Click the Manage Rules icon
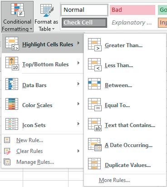The height and width of the screenshot is (187, 167). point(7,162)
